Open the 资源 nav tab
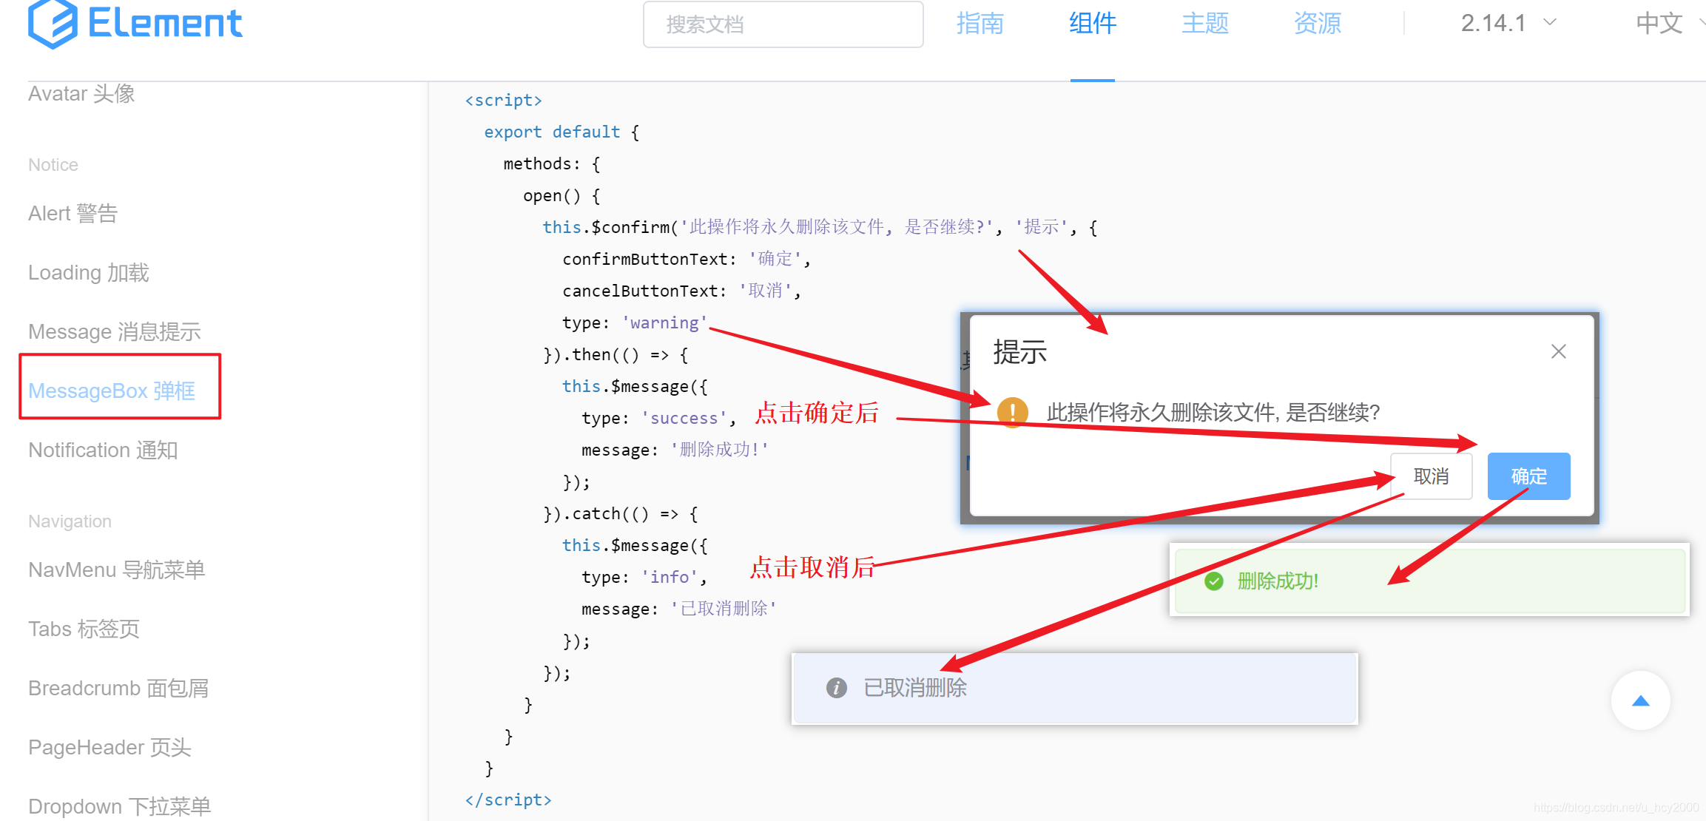Screen dimensions: 1706x821 1317,24
